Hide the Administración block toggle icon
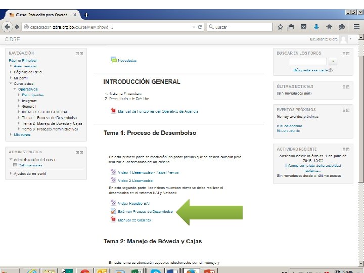Image resolution: width=364 pixels, height=273 pixels. pos(77,153)
